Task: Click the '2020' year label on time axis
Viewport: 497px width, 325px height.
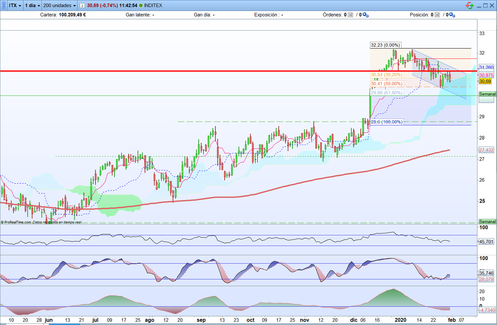Action: click(400, 320)
